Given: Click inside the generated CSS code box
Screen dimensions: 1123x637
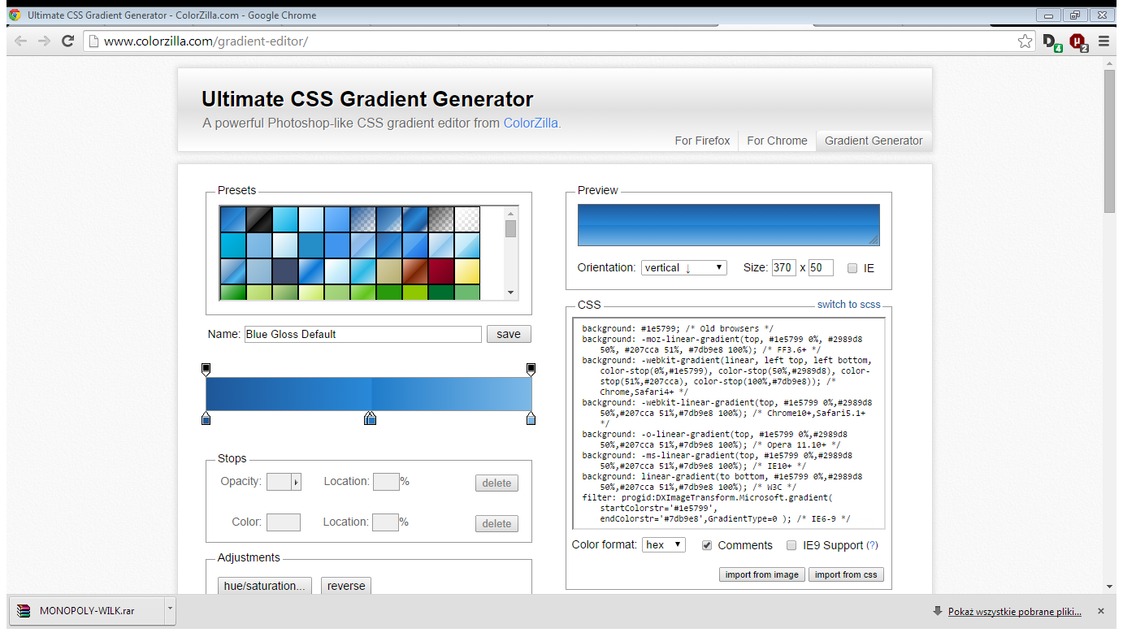Looking at the screenshot, I should point(729,423).
